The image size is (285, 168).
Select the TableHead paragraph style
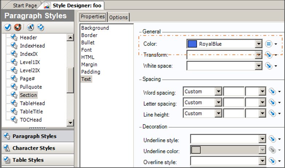(32, 103)
